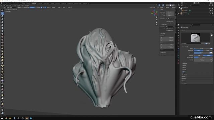
Task: Select the Scrape brush tool
Action: click(x=2, y=46)
